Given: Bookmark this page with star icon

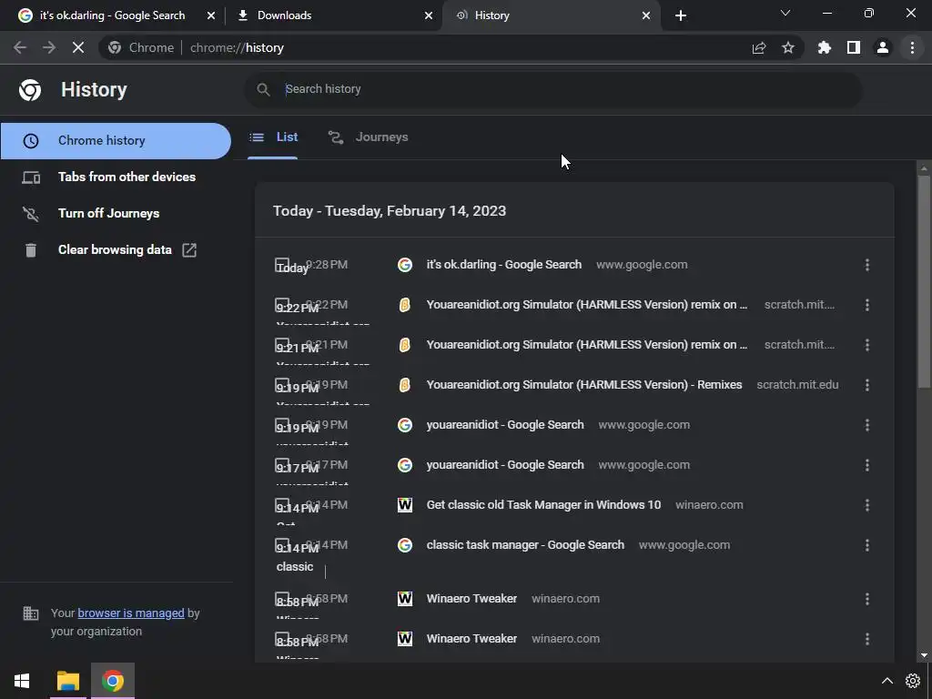Looking at the screenshot, I should (788, 47).
